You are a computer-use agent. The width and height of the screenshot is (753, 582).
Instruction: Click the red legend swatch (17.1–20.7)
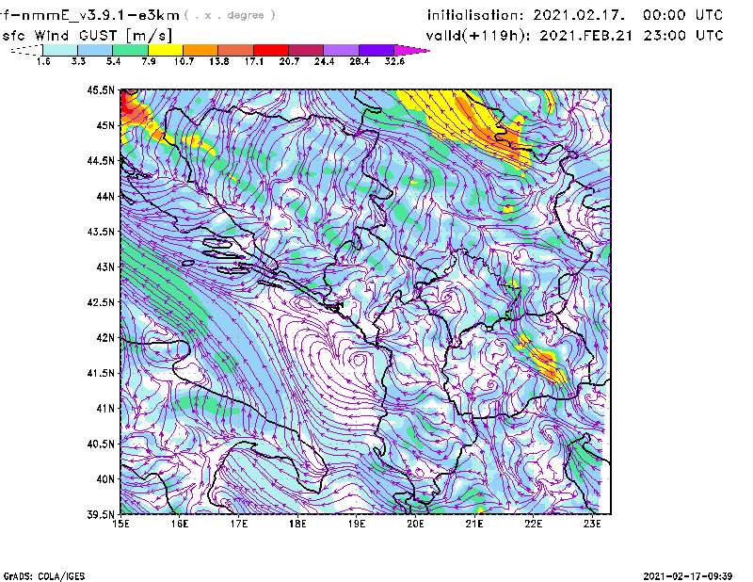(271, 50)
